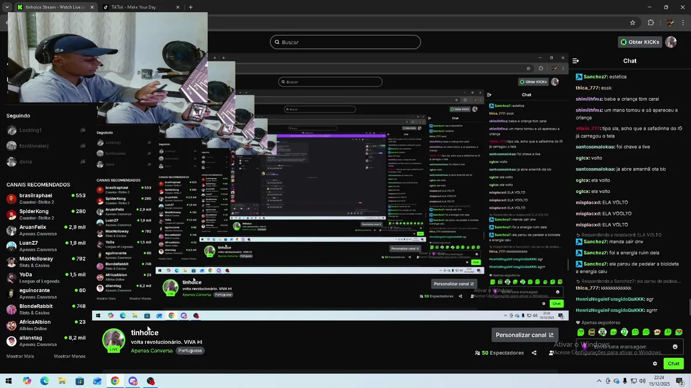Collapse the chat panel with the arrow icon
Viewport: 691px width, 388px height.
(x=575, y=61)
